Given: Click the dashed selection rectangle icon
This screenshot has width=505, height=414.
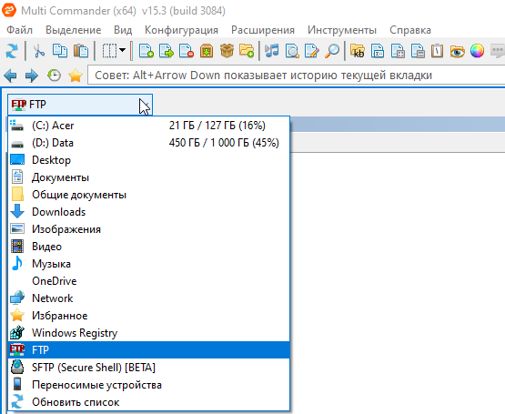Looking at the screenshot, I should coord(109,51).
